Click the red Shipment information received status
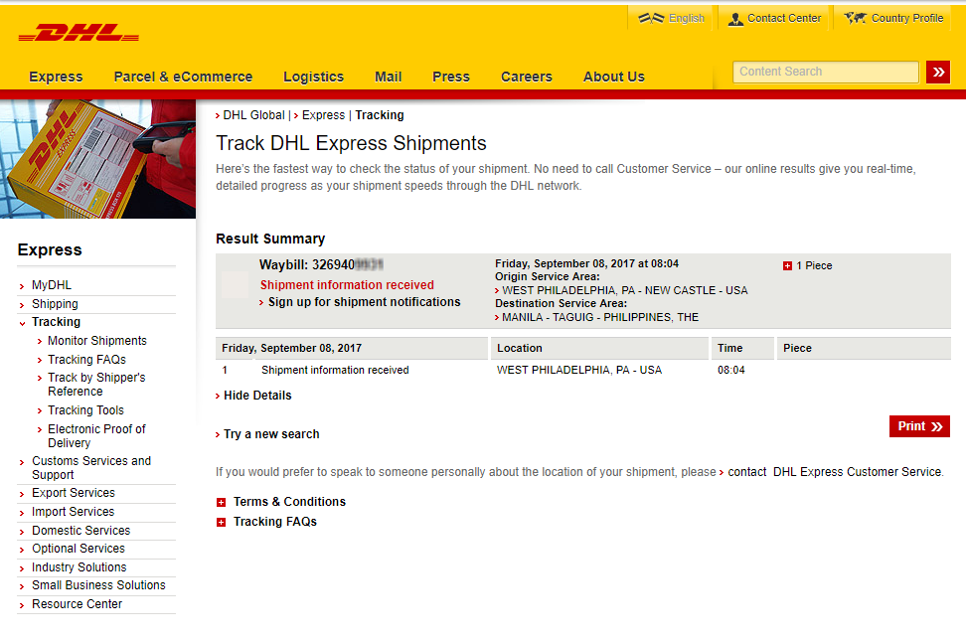This screenshot has width=966, height=643. coord(347,284)
